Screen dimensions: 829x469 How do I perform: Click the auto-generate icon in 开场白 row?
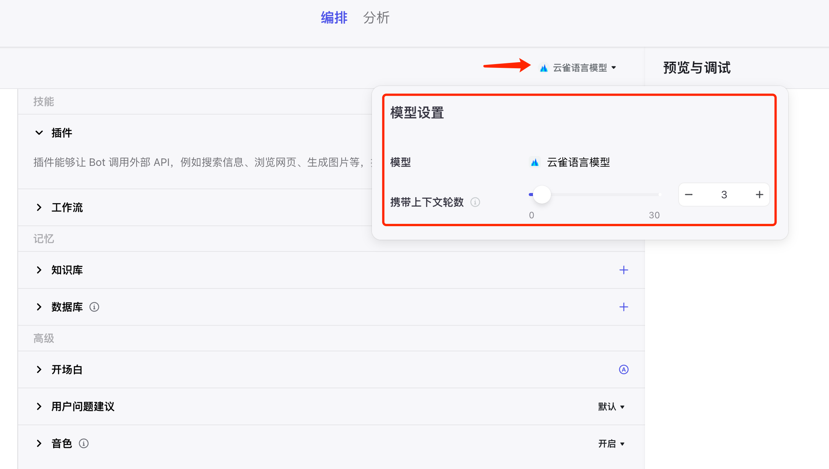[x=623, y=369]
